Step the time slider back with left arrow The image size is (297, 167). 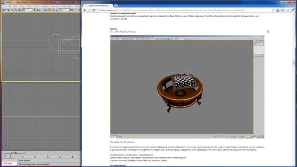tap(3, 153)
